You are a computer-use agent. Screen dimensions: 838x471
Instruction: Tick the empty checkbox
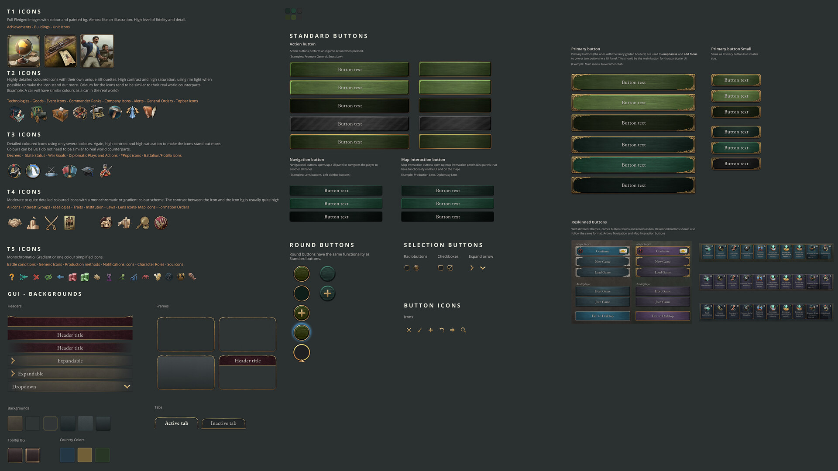click(x=440, y=268)
